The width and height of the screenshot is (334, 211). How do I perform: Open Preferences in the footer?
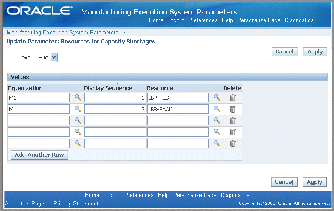point(139,195)
